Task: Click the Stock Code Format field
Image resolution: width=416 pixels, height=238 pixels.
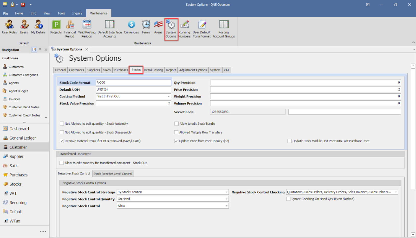Action: pyautogui.click(x=133, y=82)
